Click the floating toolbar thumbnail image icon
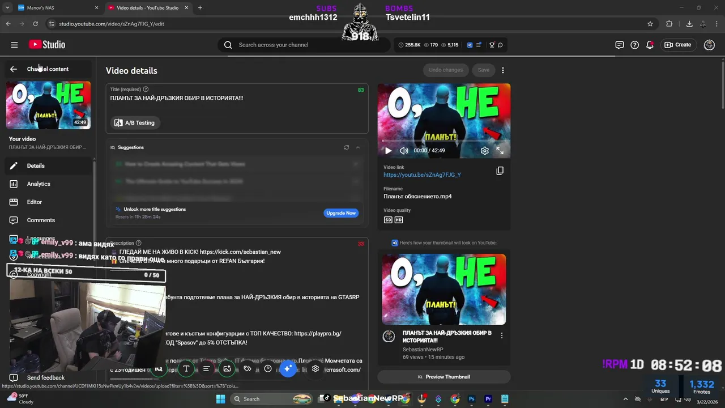This screenshot has height=408, width=725. pos(227,369)
